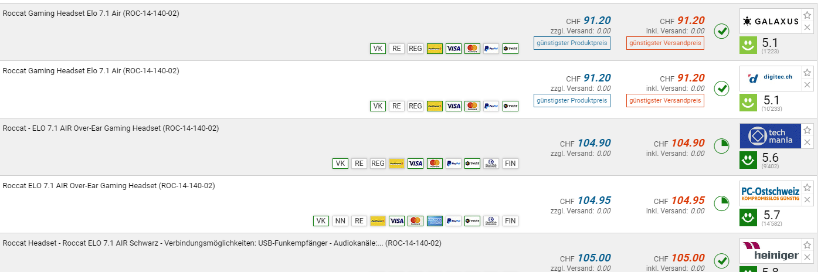Click the FIN payment badge for tech mania
Image resolution: width=821 pixels, height=272 pixels.
pyautogui.click(x=510, y=164)
